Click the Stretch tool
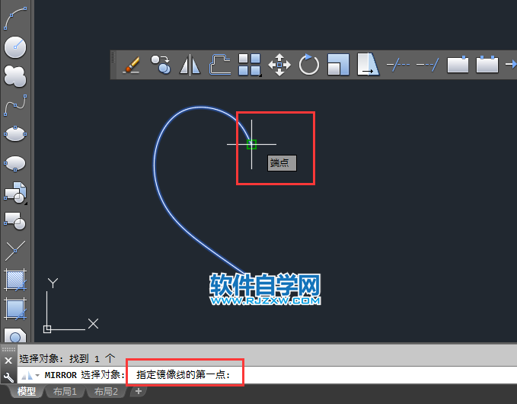The height and width of the screenshot is (404, 517). [x=369, y=65]
